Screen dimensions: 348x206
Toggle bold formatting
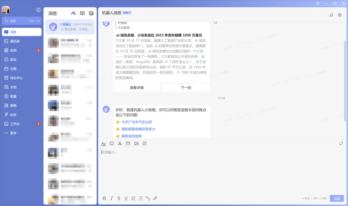[104, 198]
